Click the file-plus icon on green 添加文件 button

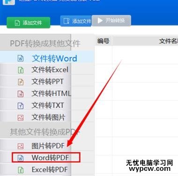[x=17, y=23]
